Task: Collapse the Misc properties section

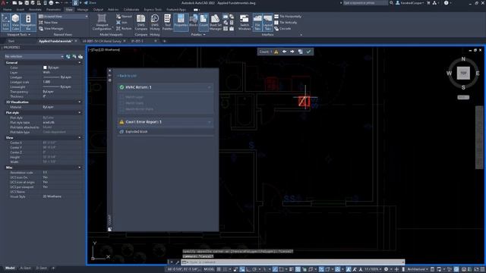Action: coord(79,168)
